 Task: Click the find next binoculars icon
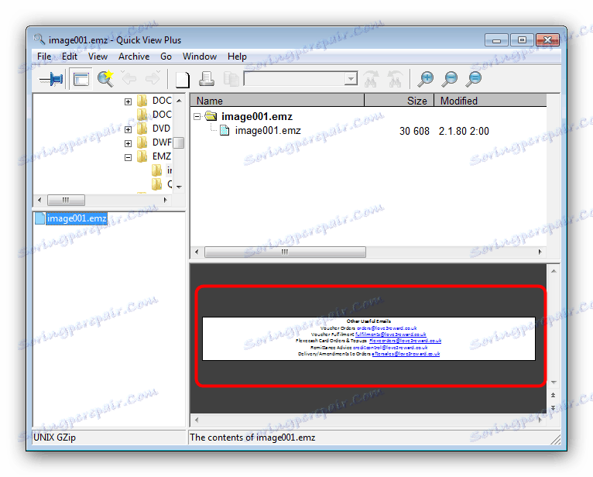click(x=371, y=79)
